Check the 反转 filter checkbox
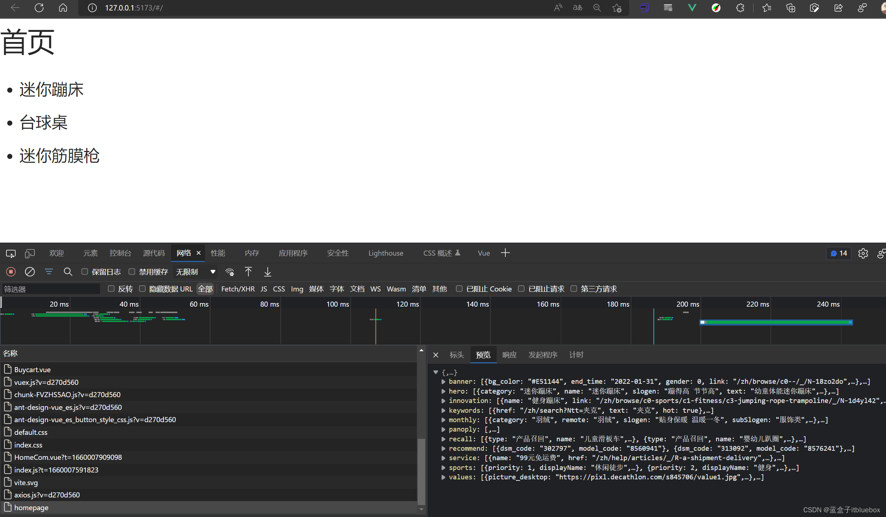This screenshot has width=886, height=517. [111, 289]
